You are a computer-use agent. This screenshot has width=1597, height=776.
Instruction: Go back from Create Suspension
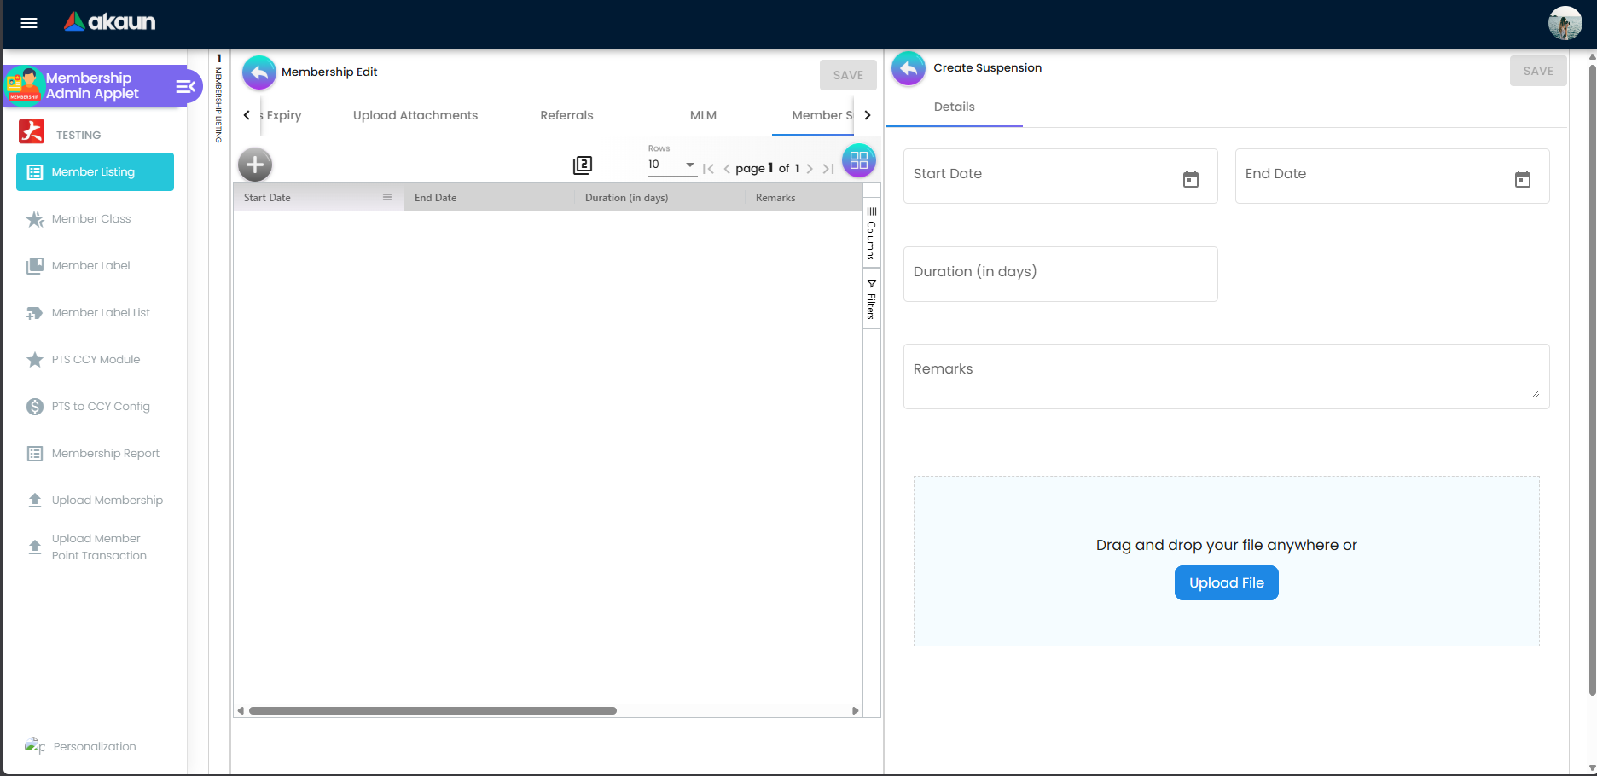pos(909,68)
